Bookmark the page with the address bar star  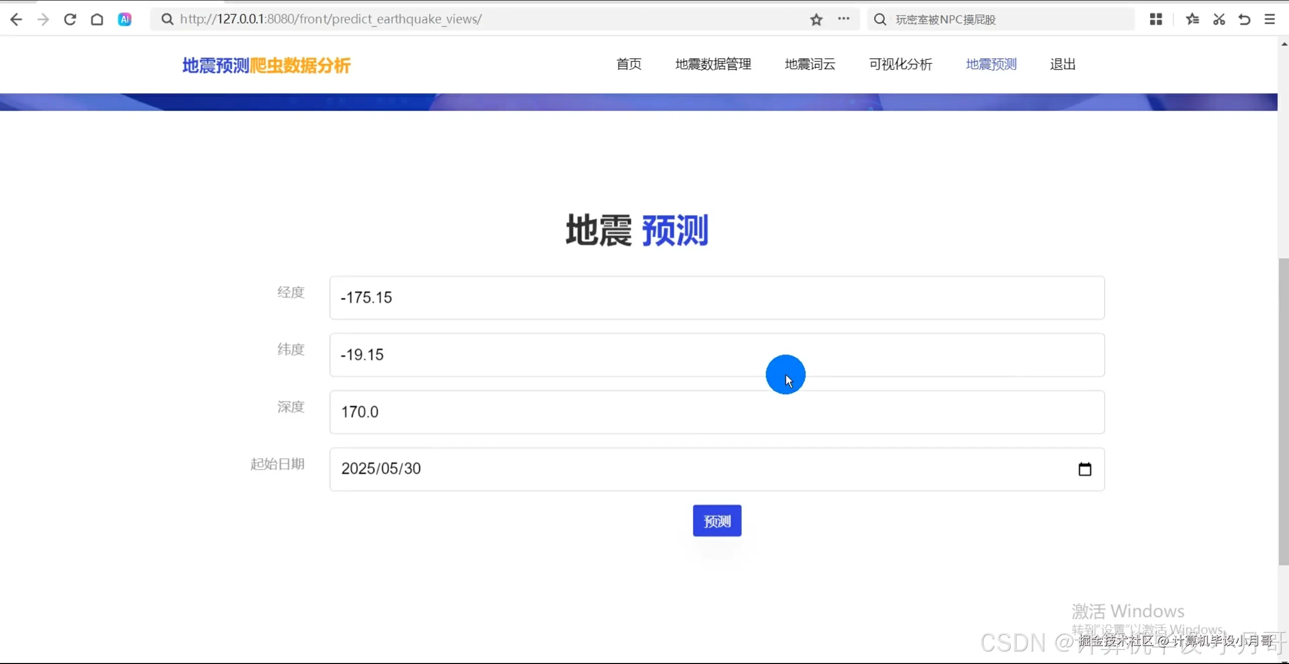pos(816,20)
